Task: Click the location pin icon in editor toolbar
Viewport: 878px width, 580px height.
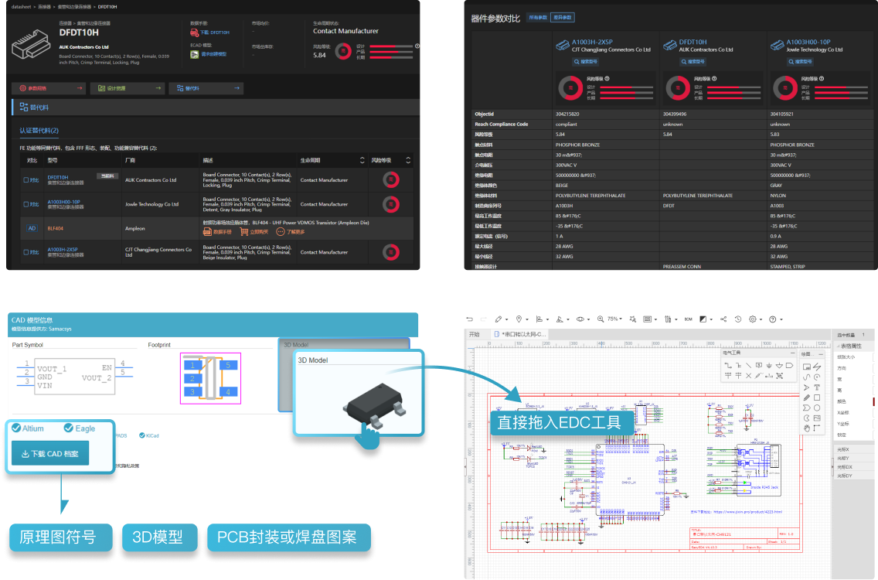Action: [519, 319]
